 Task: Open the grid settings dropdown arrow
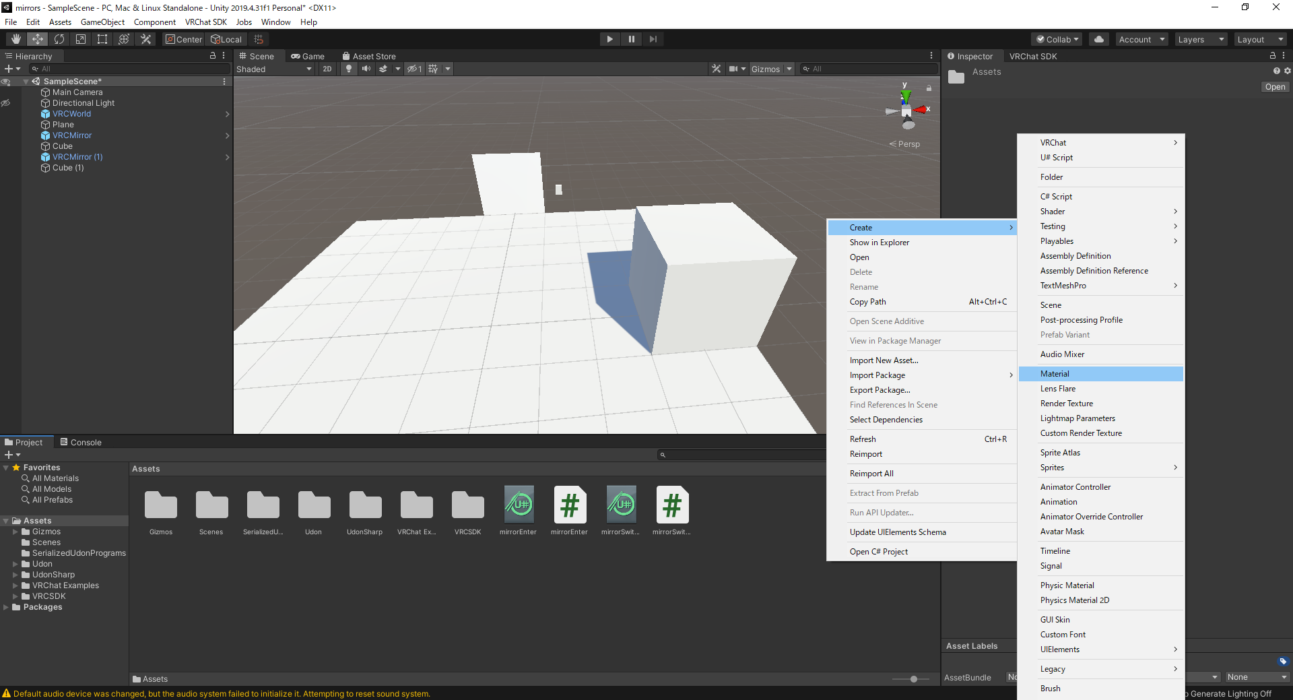pos(448,69)
